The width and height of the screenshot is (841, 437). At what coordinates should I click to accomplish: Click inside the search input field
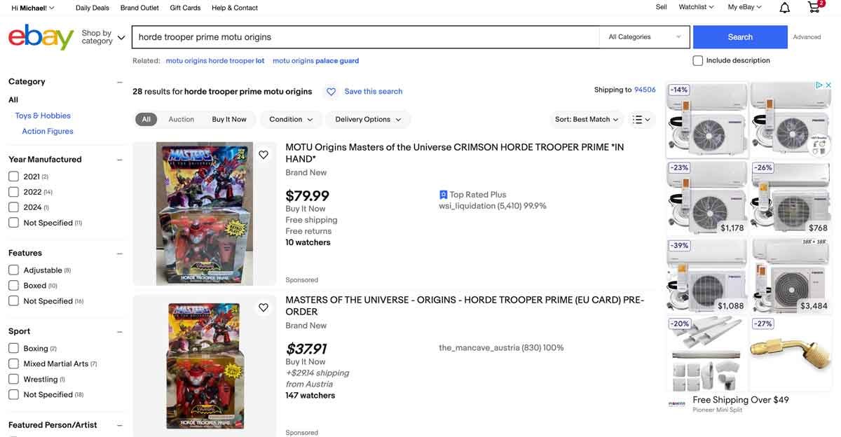pos(350,37)
